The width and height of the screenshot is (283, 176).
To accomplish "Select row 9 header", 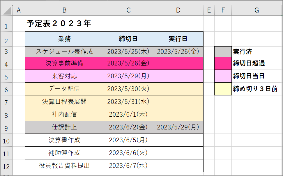I will coord(6,127).
